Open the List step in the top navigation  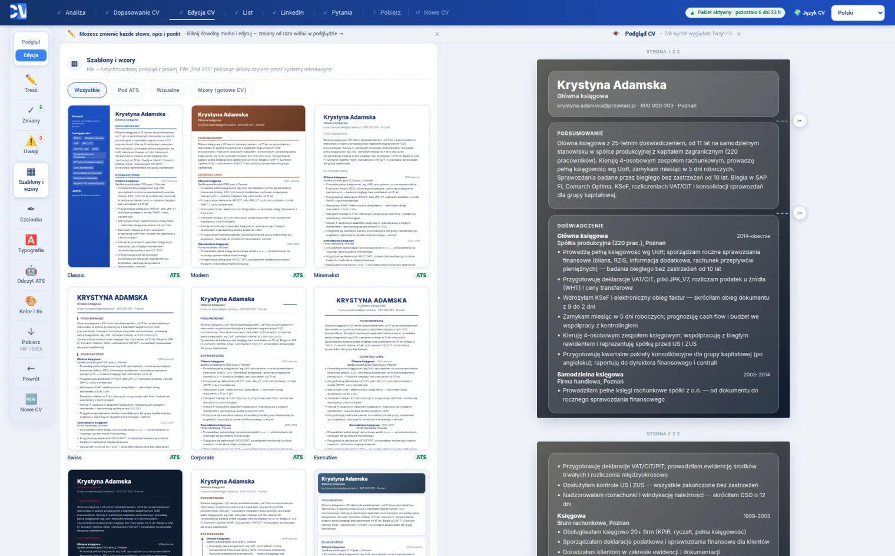point(243,12)
